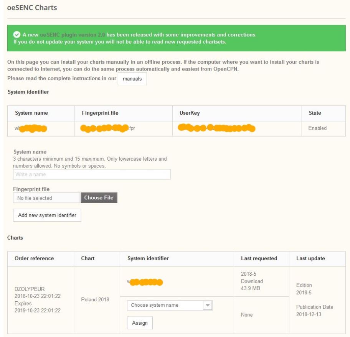Image resolution: width=350 pixels, height=337 pixels.
Task: Click the DZOLYPEUR order reference
Action: (x=30, y=289)
